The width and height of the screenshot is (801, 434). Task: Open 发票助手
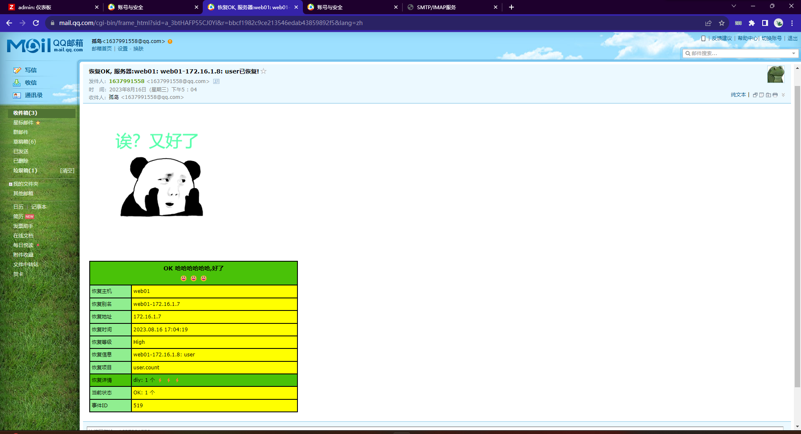(23, 226)
